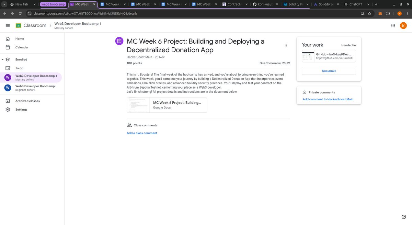Switch to the Solidity Se browser tab

click(x=326, y=4)
